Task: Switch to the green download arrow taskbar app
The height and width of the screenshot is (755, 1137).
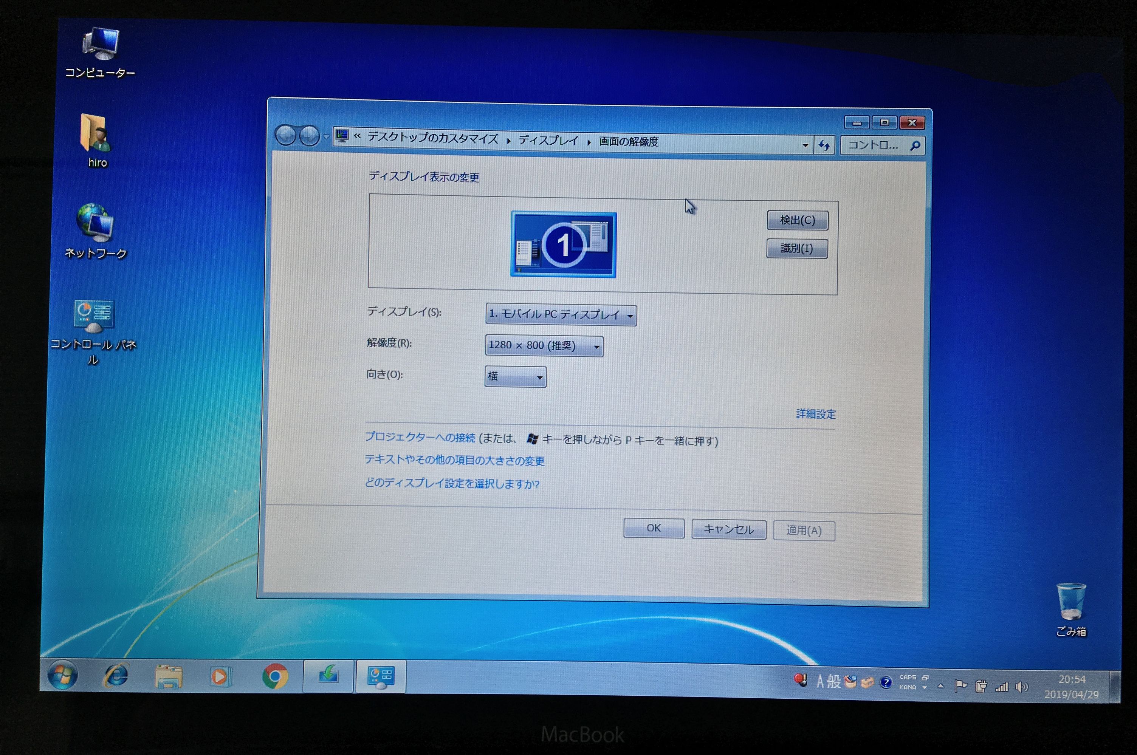Action: 328,676
